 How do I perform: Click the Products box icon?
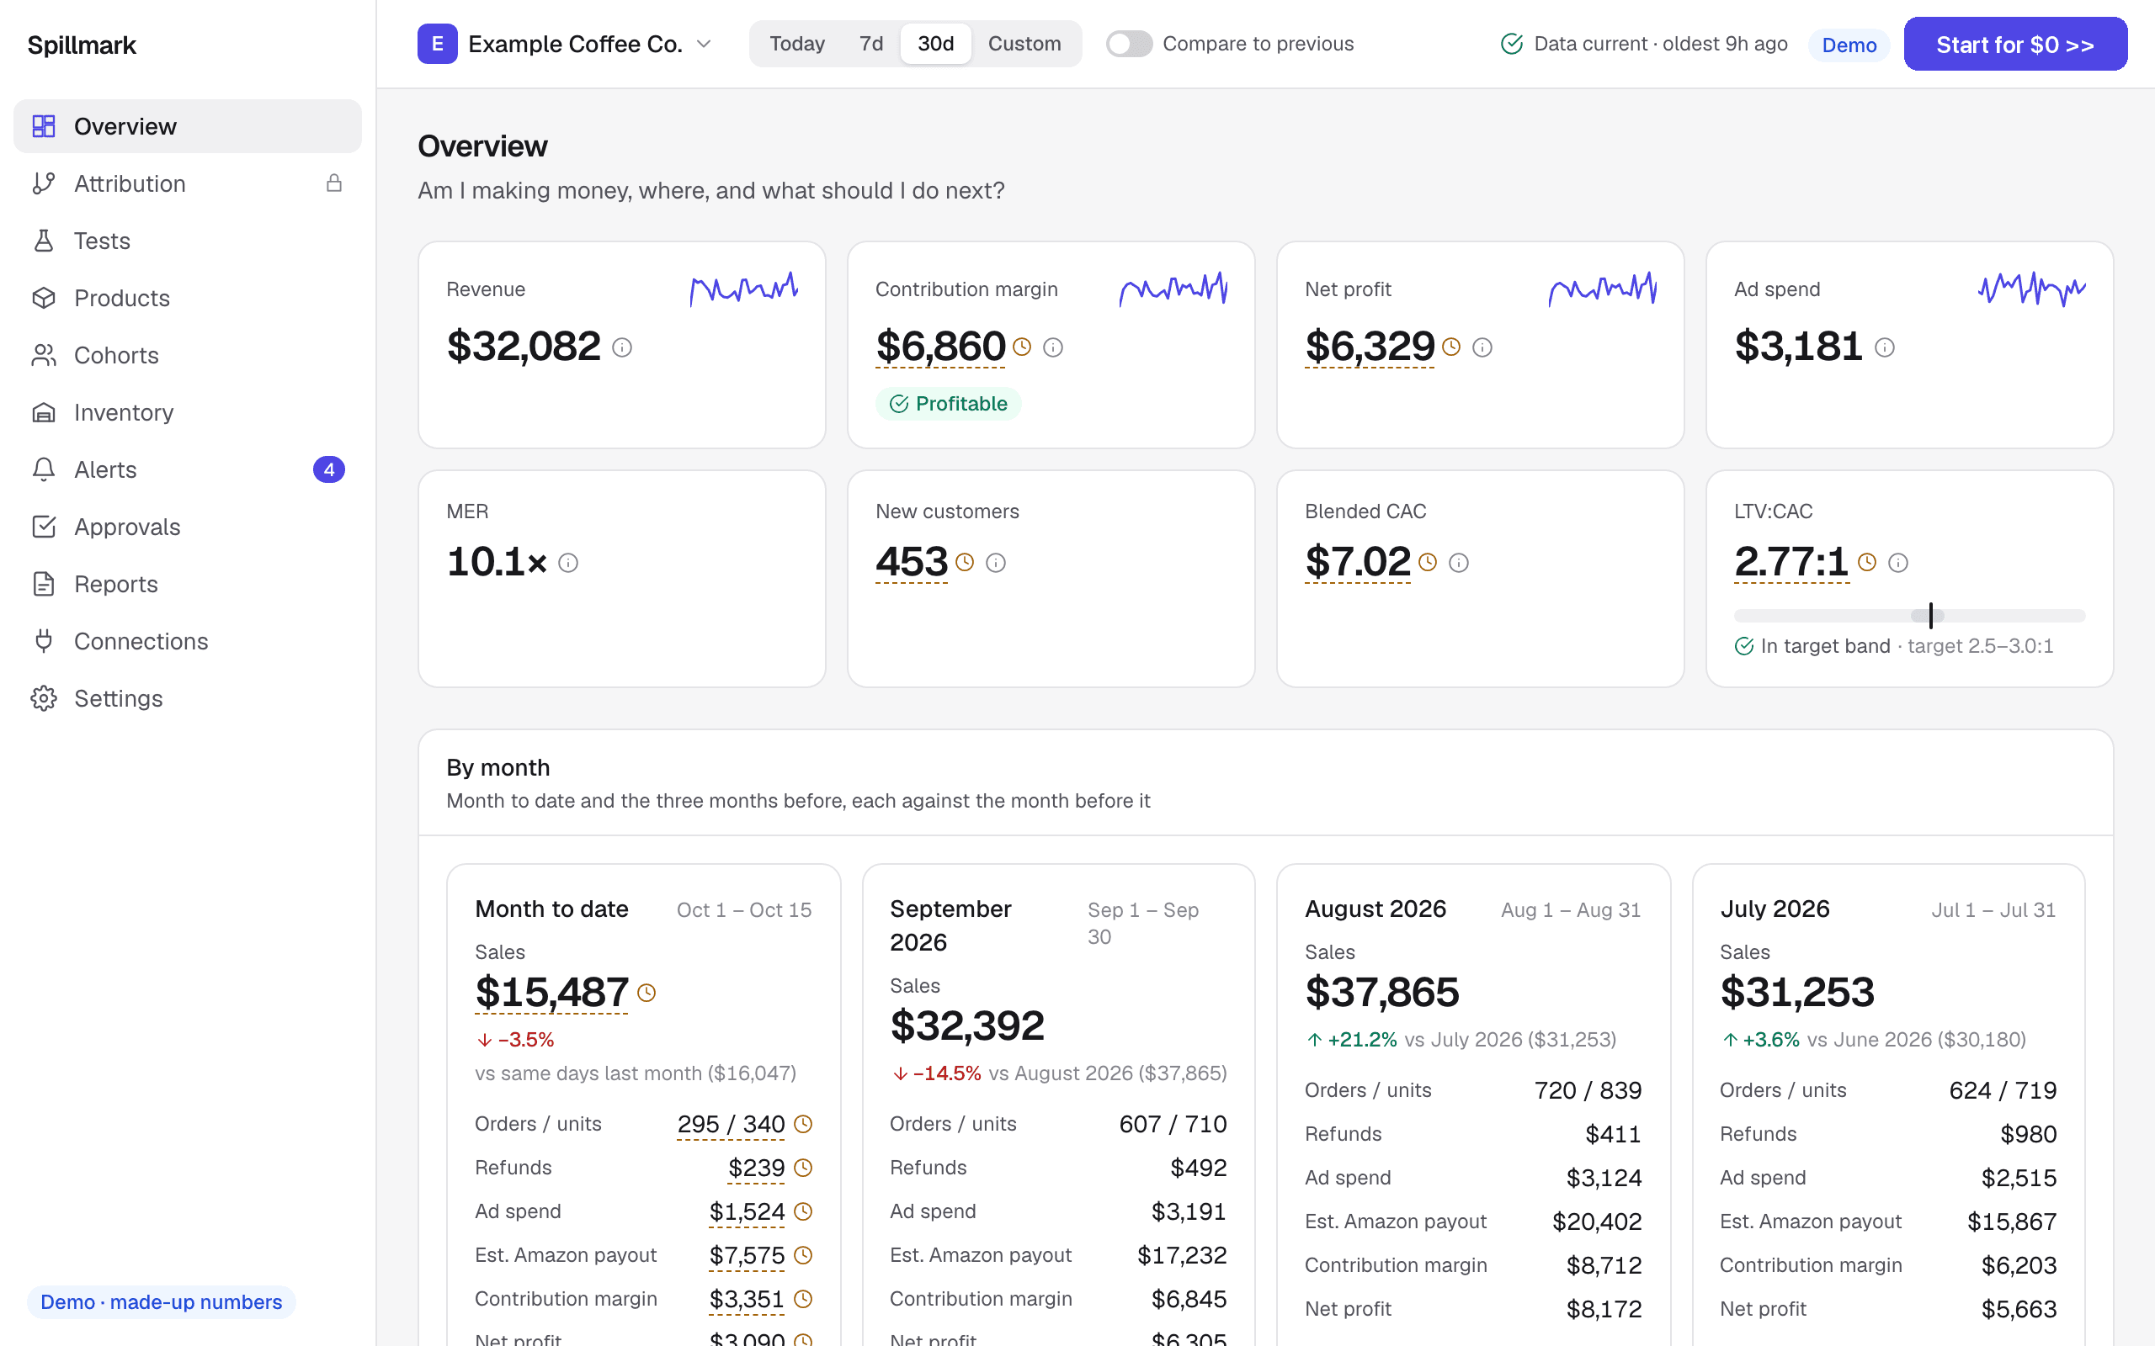click(44, 298)
